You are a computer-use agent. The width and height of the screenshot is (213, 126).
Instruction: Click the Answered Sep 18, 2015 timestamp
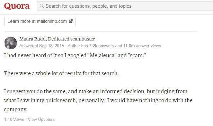pos(41,46)
